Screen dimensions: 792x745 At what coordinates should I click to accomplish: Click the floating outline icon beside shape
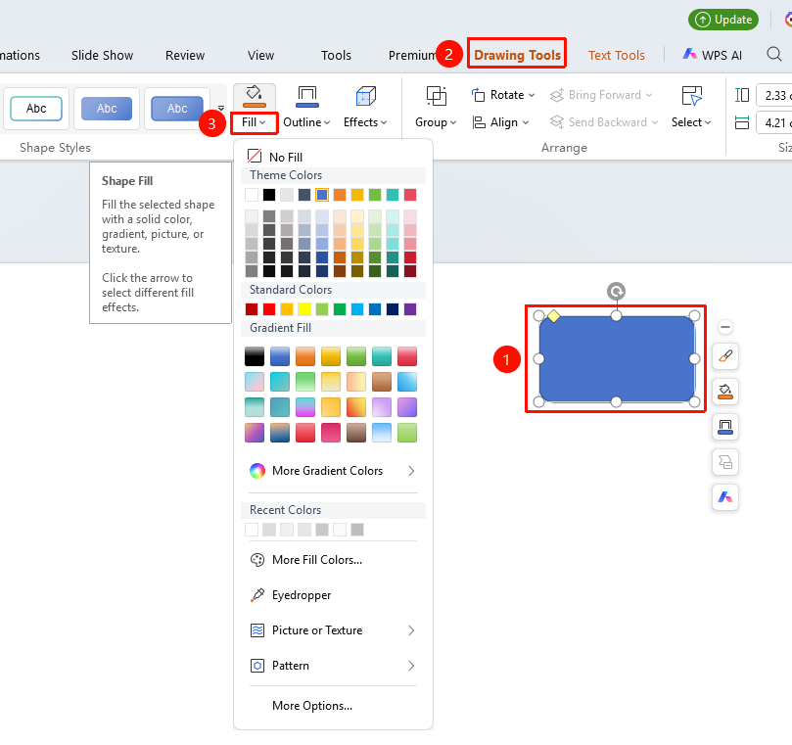coord(725,427)
